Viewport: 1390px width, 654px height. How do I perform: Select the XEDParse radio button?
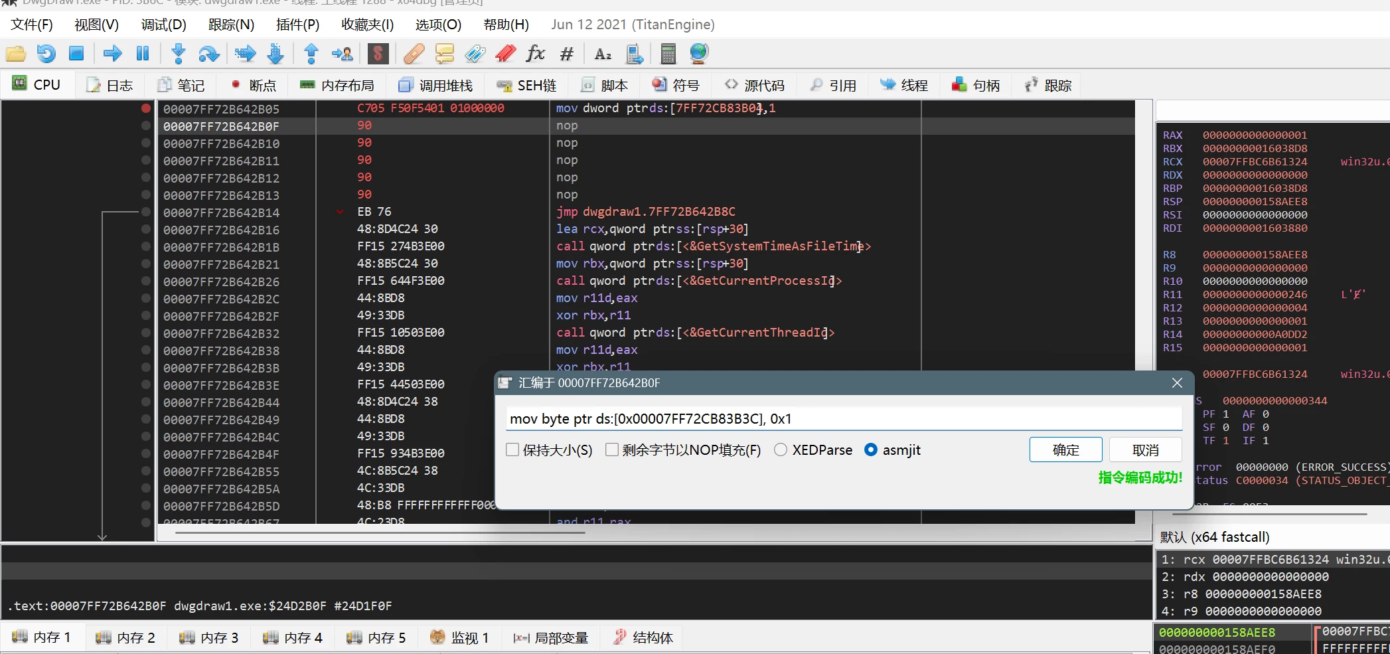[781, 450]
